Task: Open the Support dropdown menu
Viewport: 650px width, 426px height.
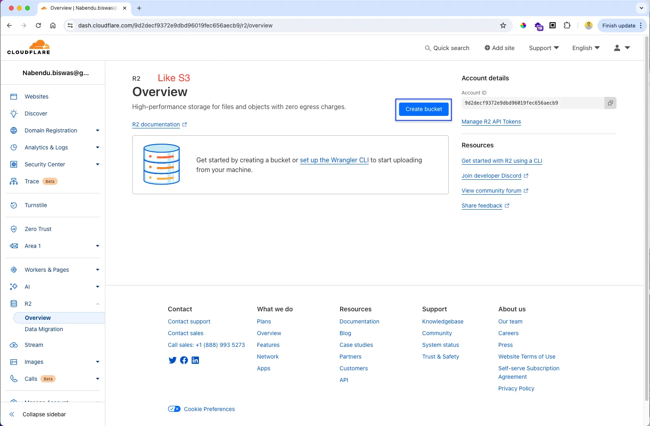Action: tap(544, 48)
